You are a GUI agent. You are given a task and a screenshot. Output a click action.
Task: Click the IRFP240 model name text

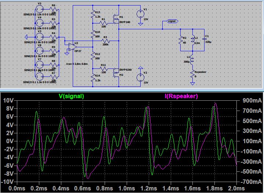coord(124,22)
